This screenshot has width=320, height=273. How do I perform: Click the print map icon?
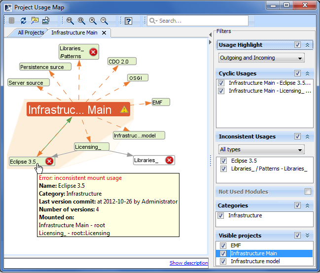46,21
